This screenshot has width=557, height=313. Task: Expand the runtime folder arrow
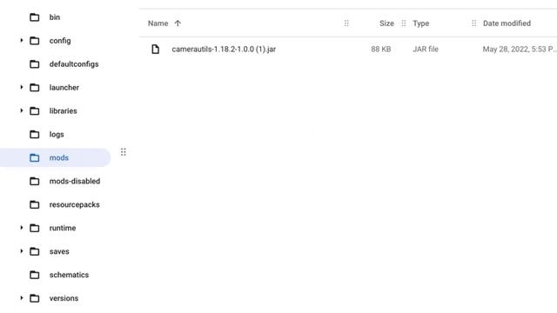(21, 228)
